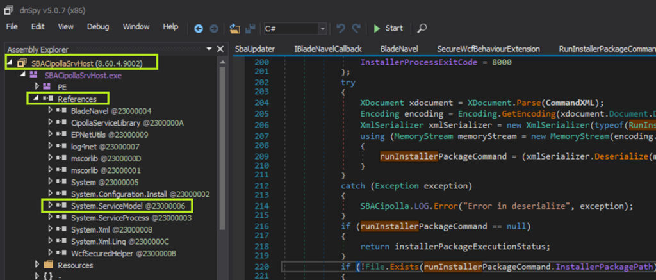Image resolution: width=656 pixels, height=280 pixels.
Task: Select BladeNavel @23000004 reference
Action: coord(111,111)
